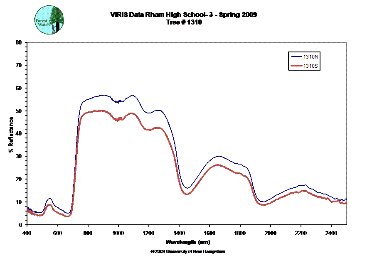Click the blue 1310N curve's highest plateau

tap(104, 95)
